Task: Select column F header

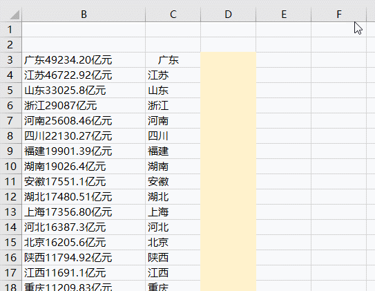Action: (x=339, y=15)
